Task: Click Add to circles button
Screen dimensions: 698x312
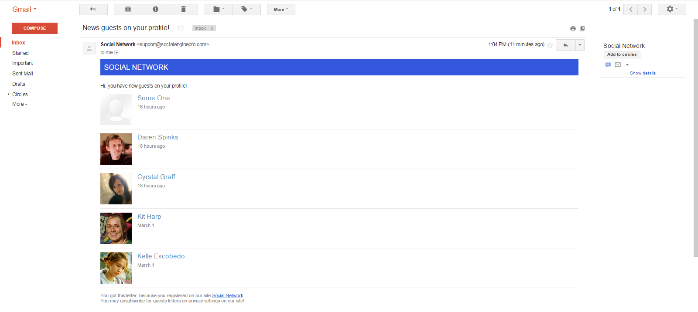Action: click(622, 54)
